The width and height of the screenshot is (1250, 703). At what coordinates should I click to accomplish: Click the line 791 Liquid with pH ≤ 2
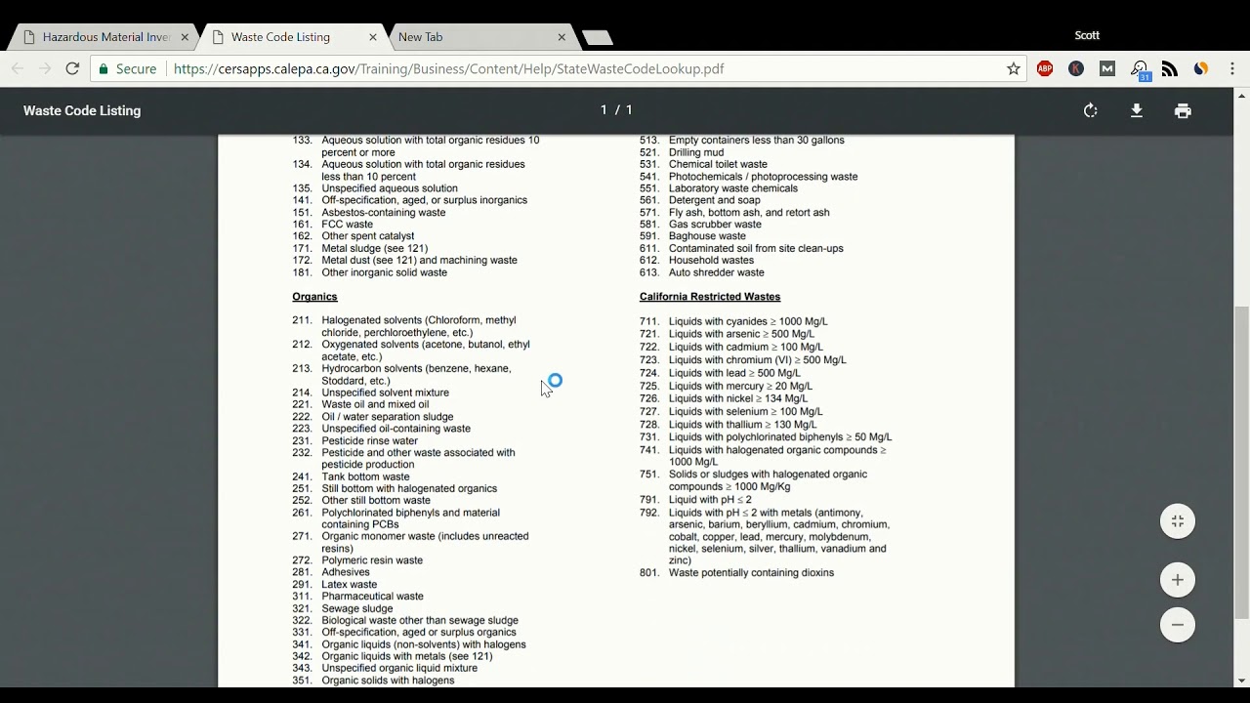(695, 500)
